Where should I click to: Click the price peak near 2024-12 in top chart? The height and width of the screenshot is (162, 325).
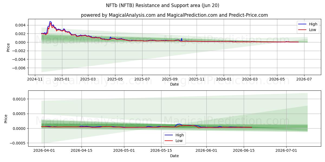click(x=50, y=22)
